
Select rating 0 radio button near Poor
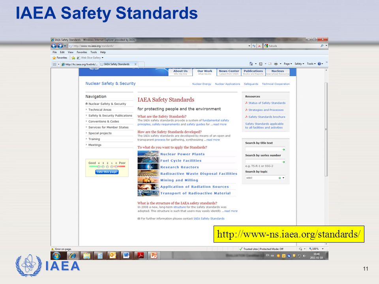click(x=116, y=166)
